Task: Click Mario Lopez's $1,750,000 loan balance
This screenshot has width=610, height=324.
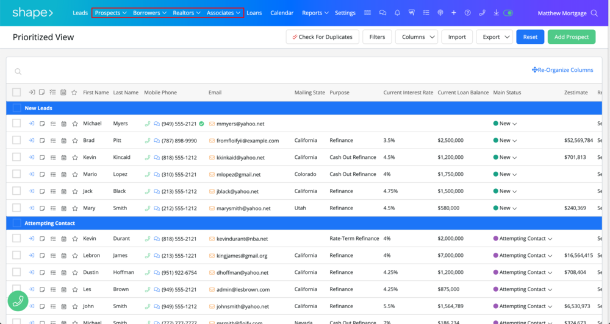Action: tap(451, 174)
